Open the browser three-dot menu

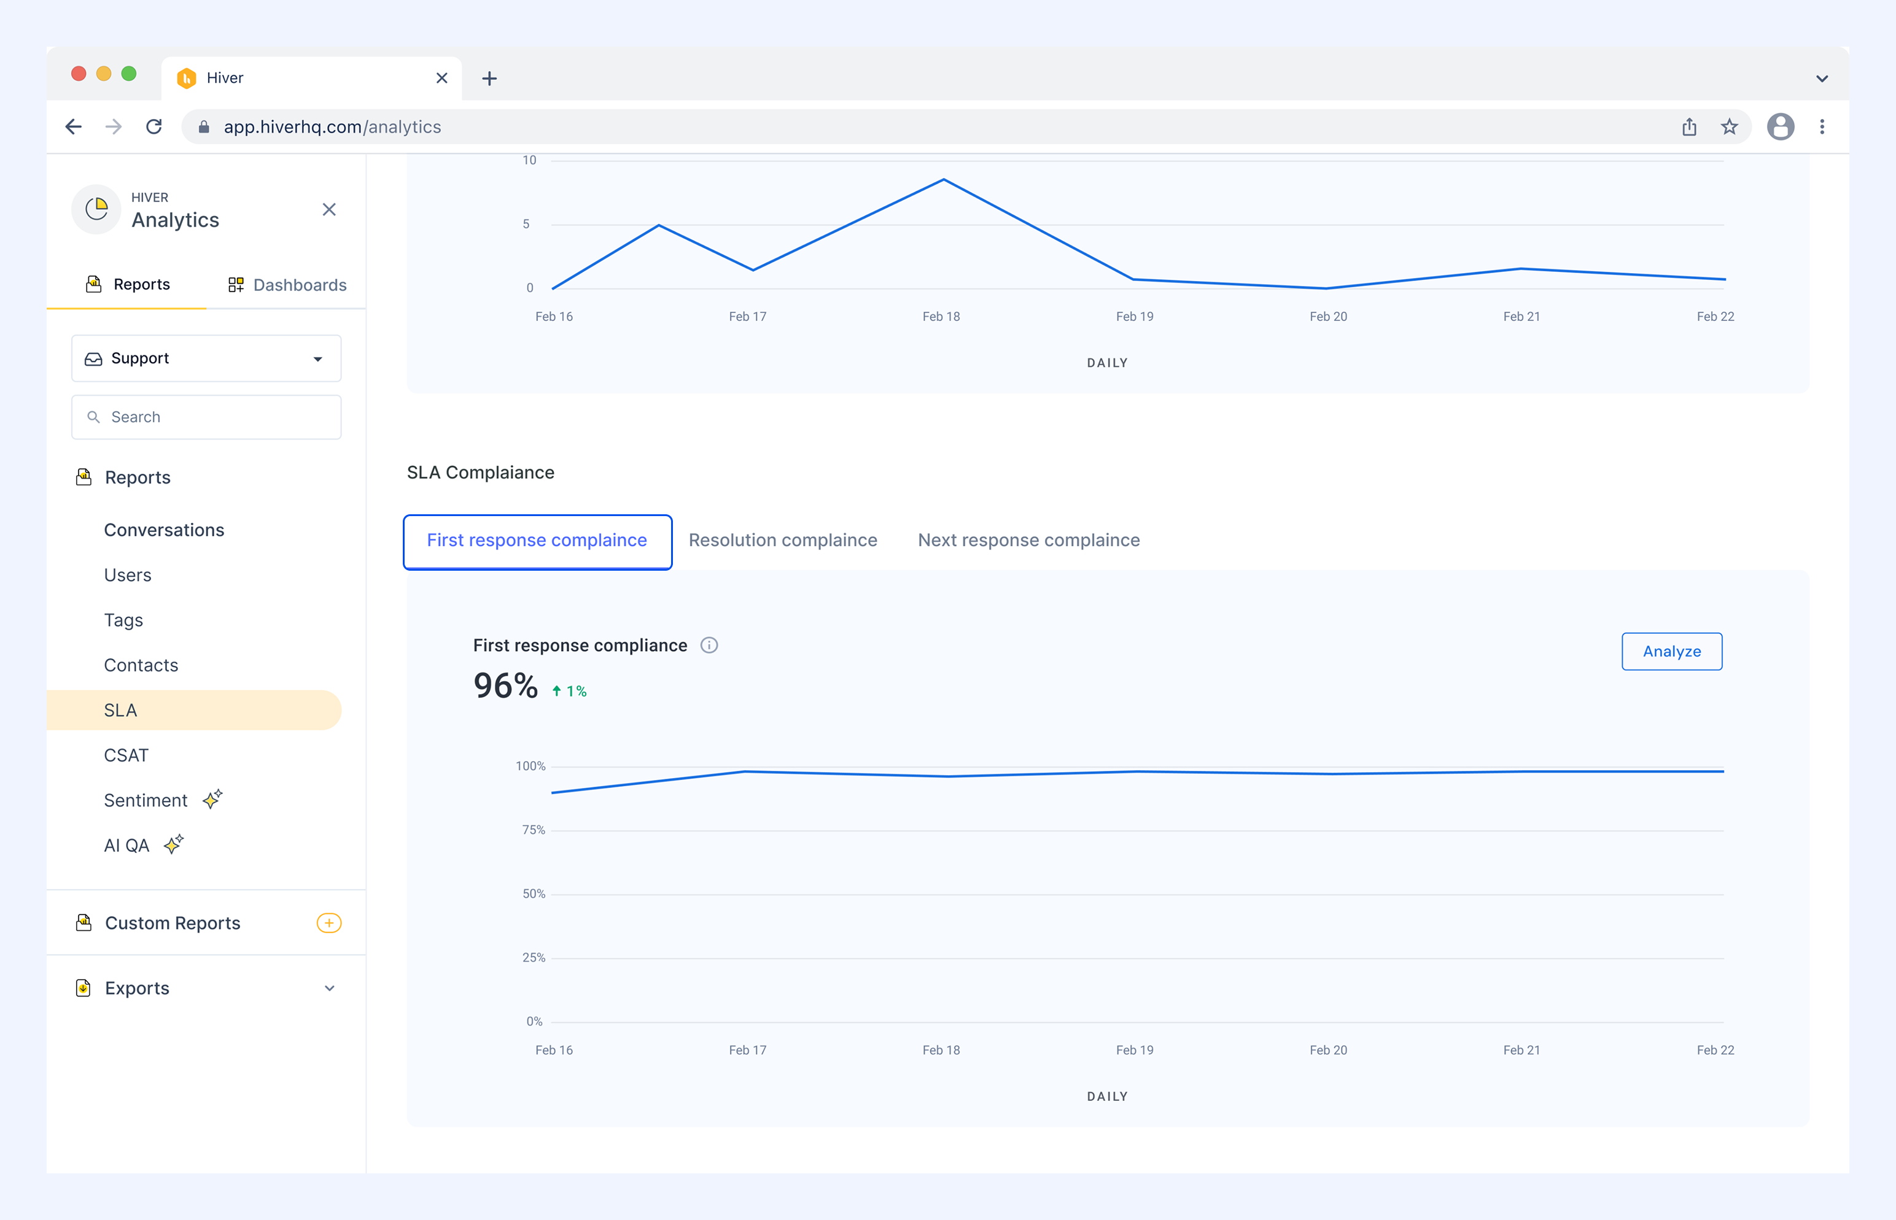pyautogui.click(x=1822, y=127)
